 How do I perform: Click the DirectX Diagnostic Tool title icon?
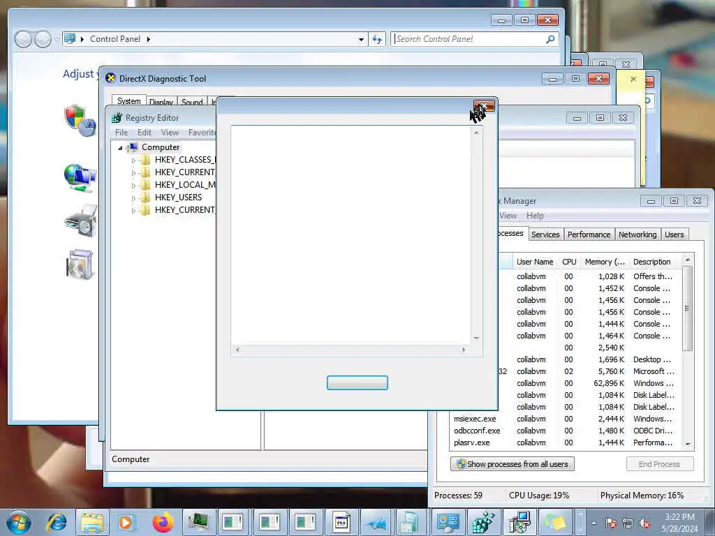(110, 78)
